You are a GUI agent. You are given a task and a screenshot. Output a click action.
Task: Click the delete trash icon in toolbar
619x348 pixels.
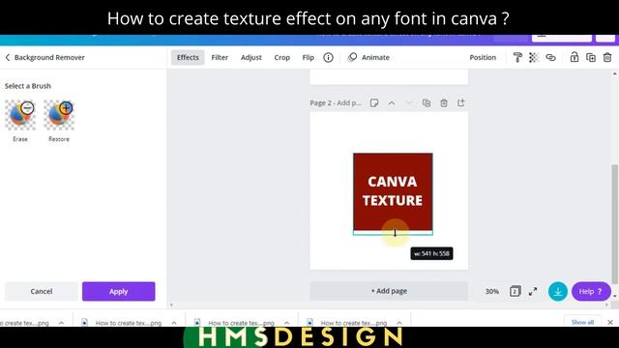pos(607,58)
